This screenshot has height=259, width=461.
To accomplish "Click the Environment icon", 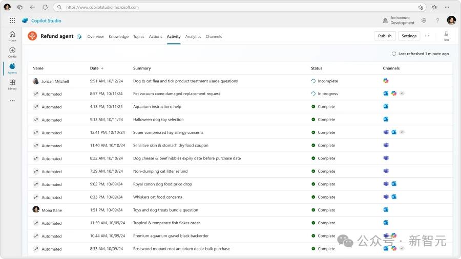I will pyautogui.click(x=385, y=20).
